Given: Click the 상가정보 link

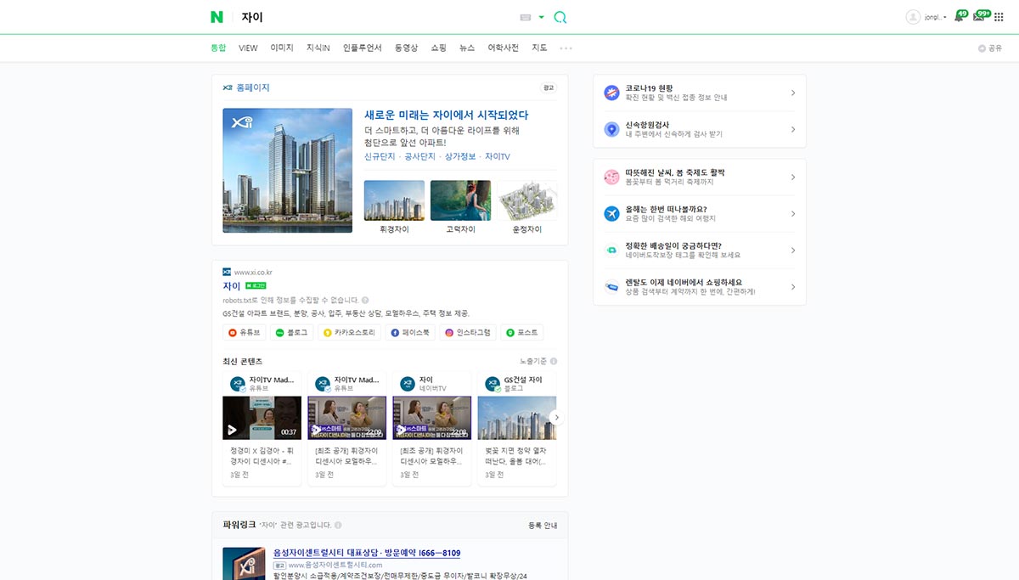Looking at the screenshot, I should (460, 157).
